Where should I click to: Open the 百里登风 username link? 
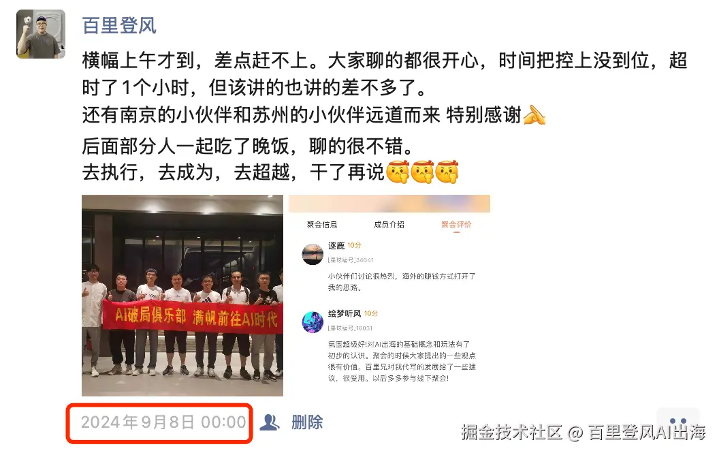[x=119, y=25]
